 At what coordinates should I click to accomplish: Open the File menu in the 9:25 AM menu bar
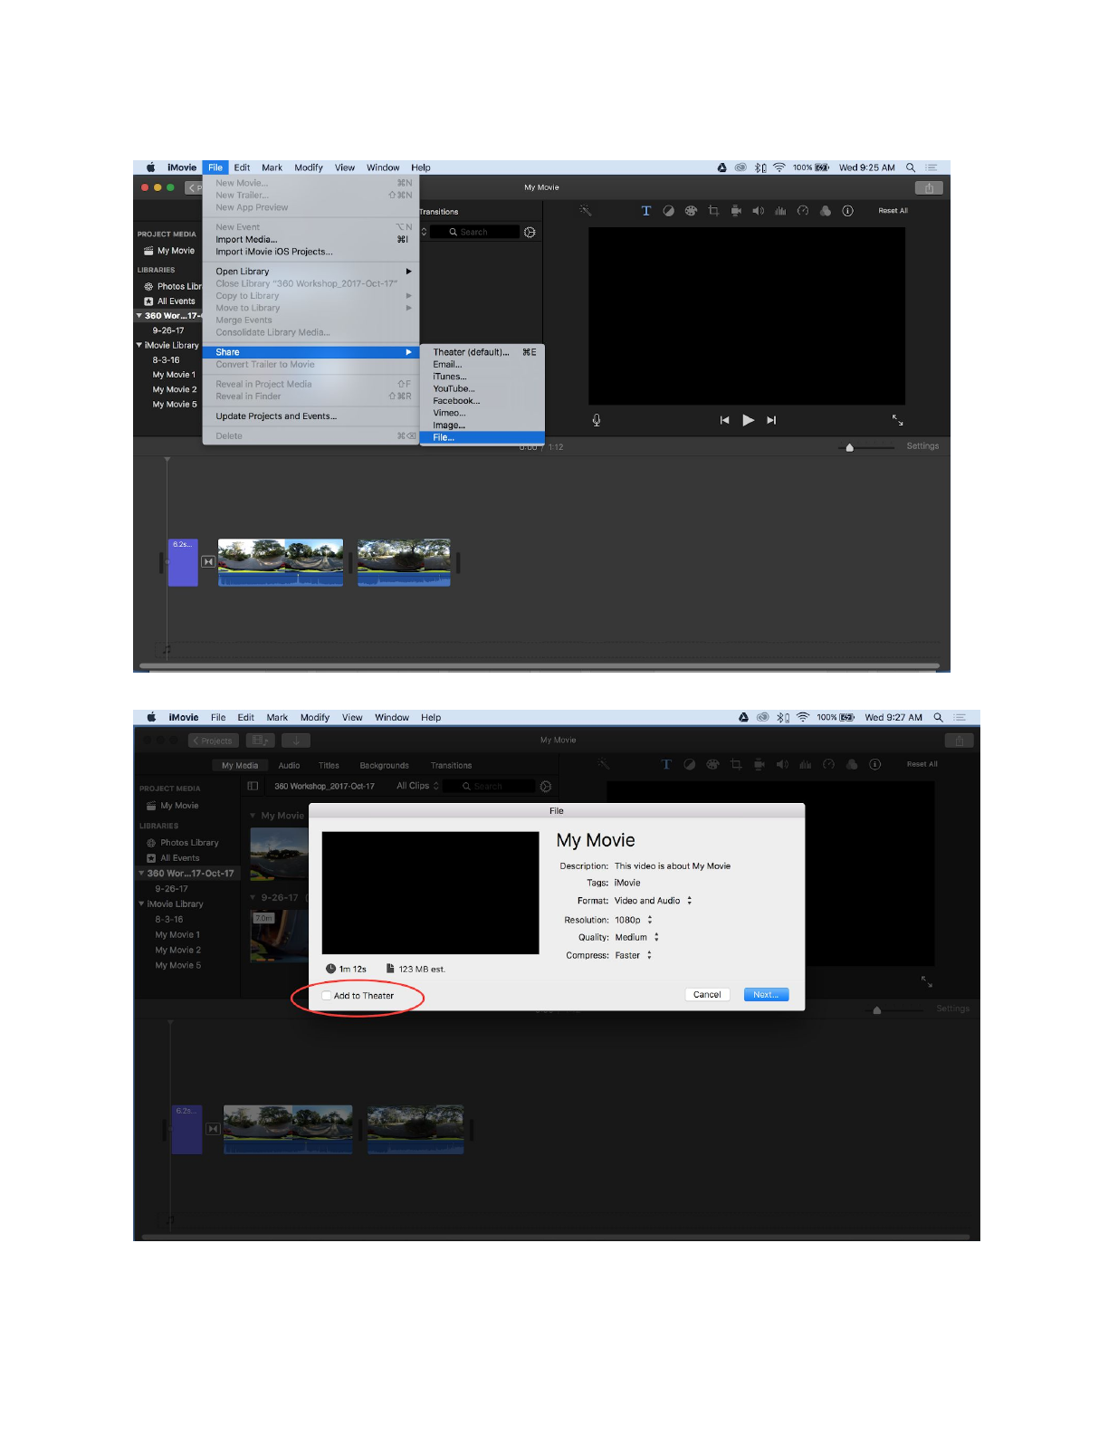pos(215,167)
